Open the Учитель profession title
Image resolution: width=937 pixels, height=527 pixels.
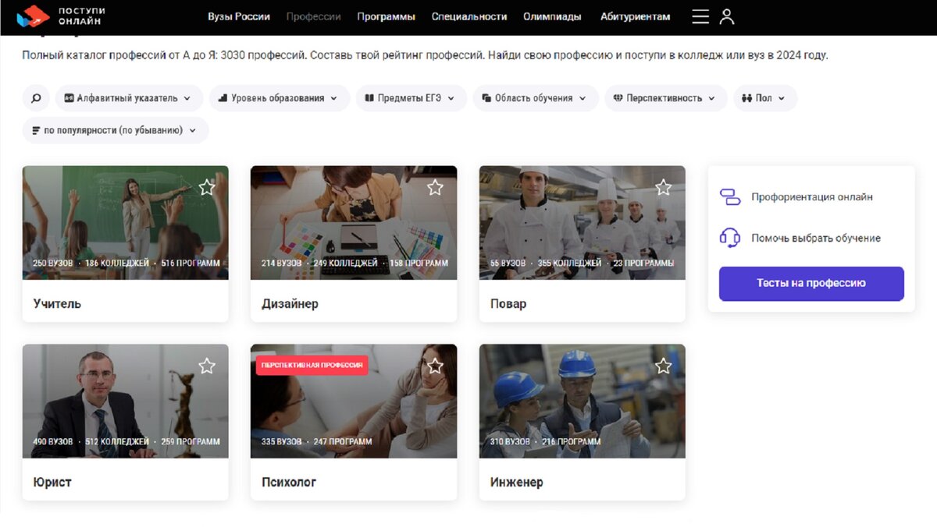57,303
